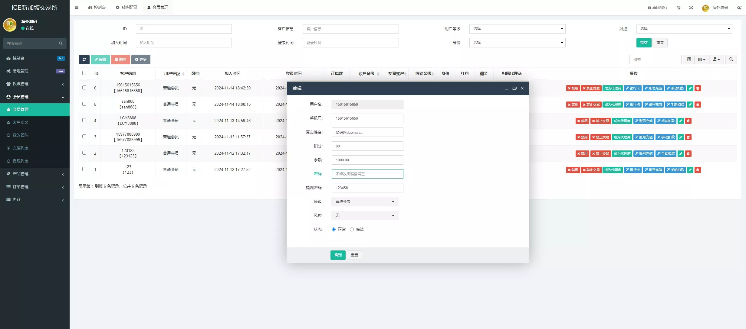
Task: Select the 正常 status radio button
Action: pyautogui.click(x=334, y=229)
